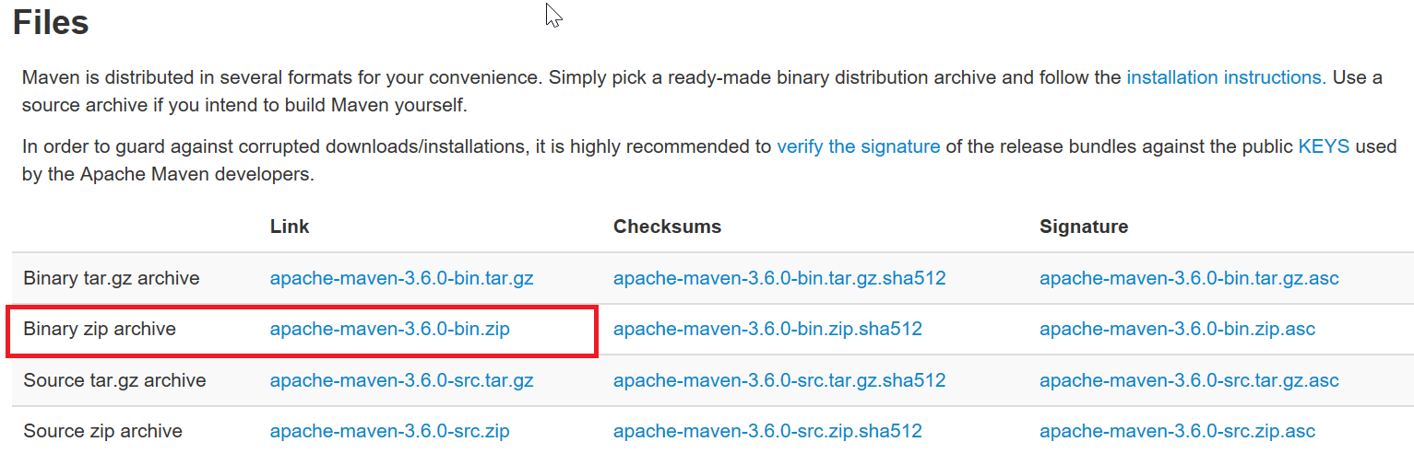Open the src.zip.sha512 checksum link
Image resolution: width=1414 pixels, height=465 pixels.
click(x=767, y=431)
